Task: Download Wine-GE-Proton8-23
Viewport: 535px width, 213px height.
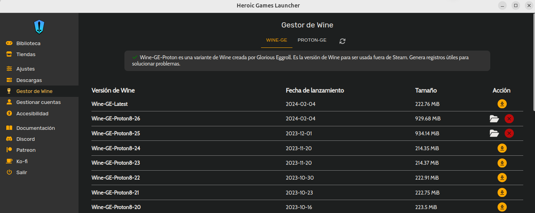Action: click(x=502, y=163)
